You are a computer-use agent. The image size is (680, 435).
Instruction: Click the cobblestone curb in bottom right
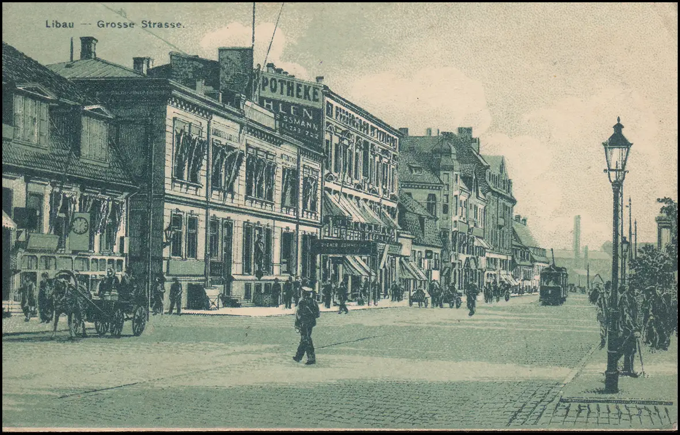click(x=610, y=413)
